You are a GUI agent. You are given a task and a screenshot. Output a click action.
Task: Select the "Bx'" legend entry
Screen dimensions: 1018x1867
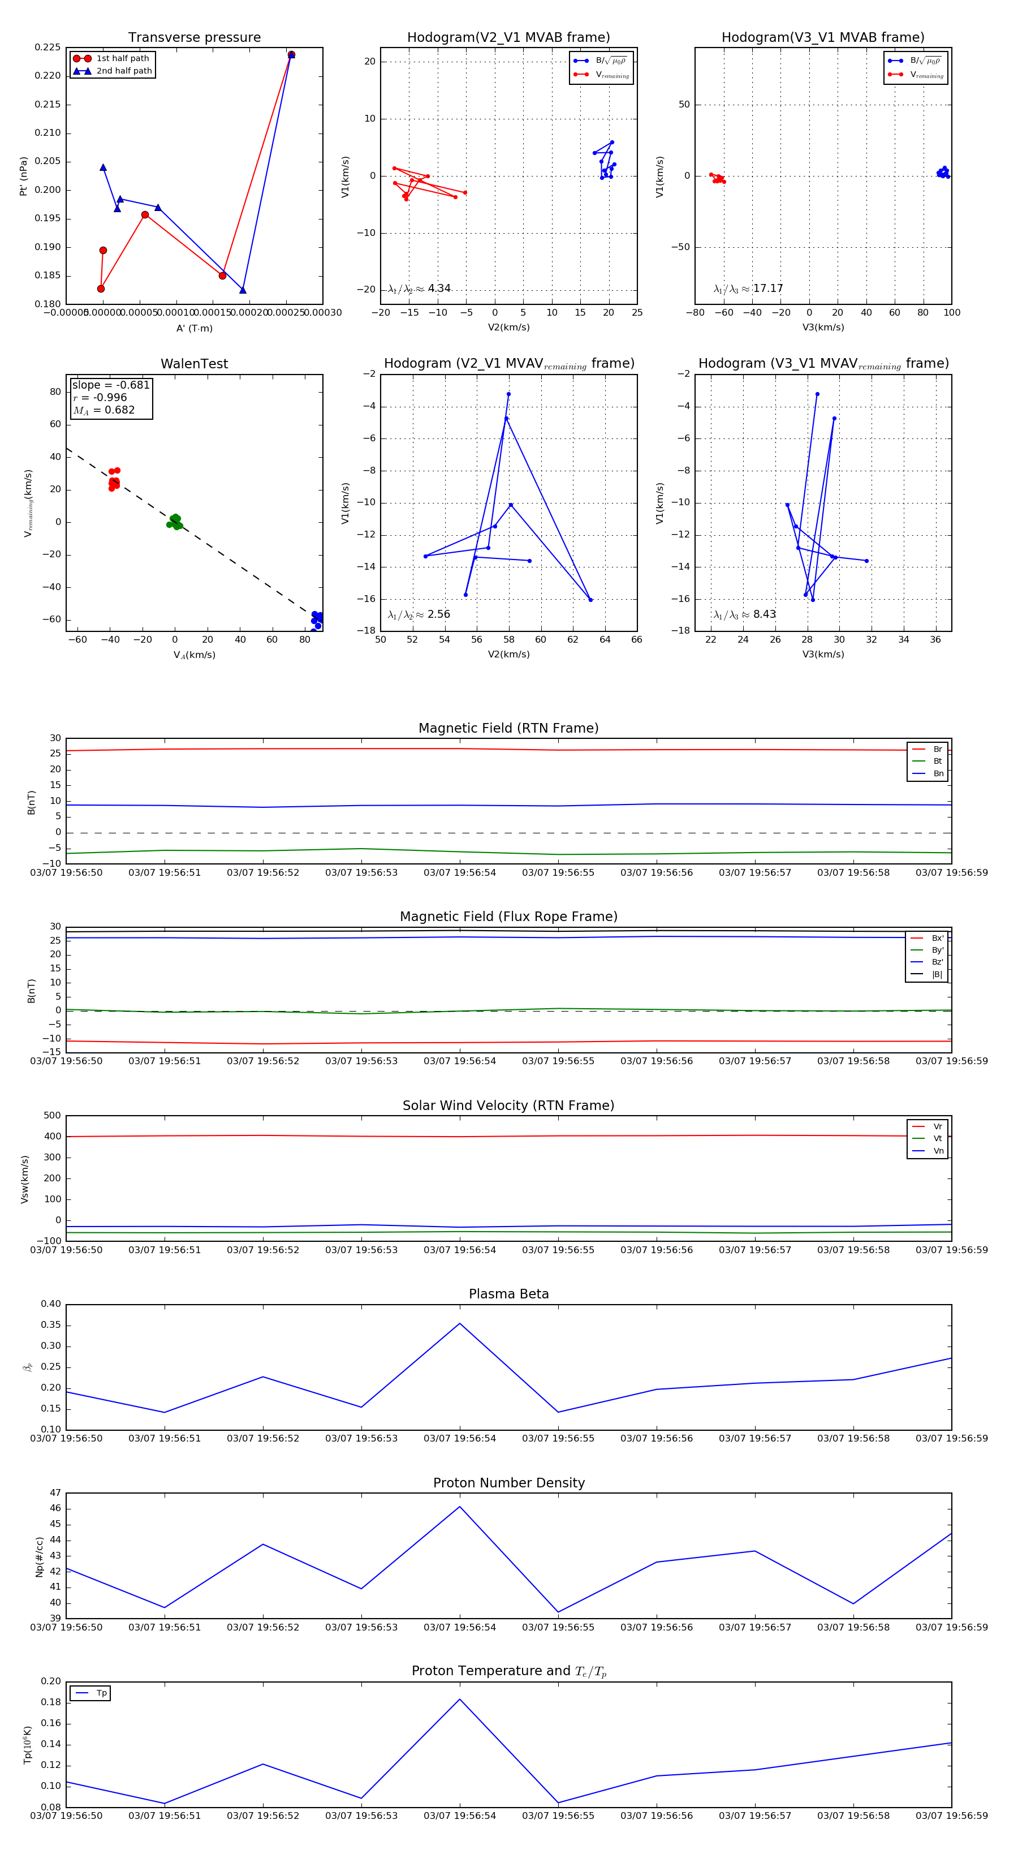click(x=927, y=938)
